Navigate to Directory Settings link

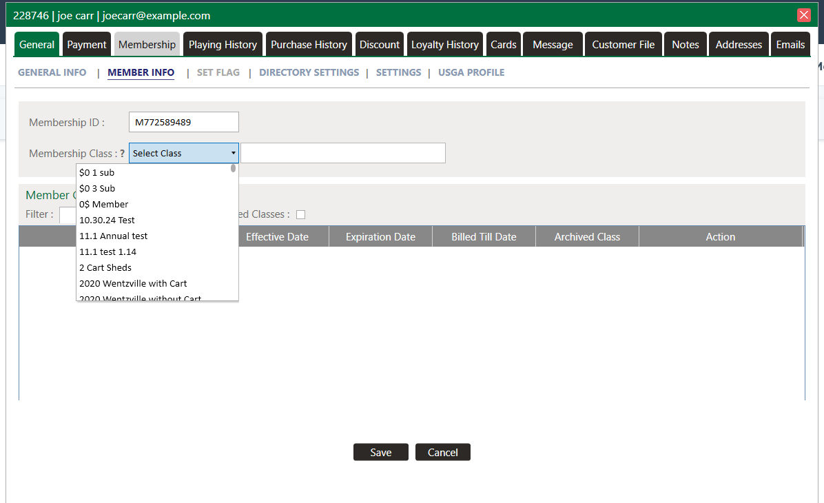(309, 72)
